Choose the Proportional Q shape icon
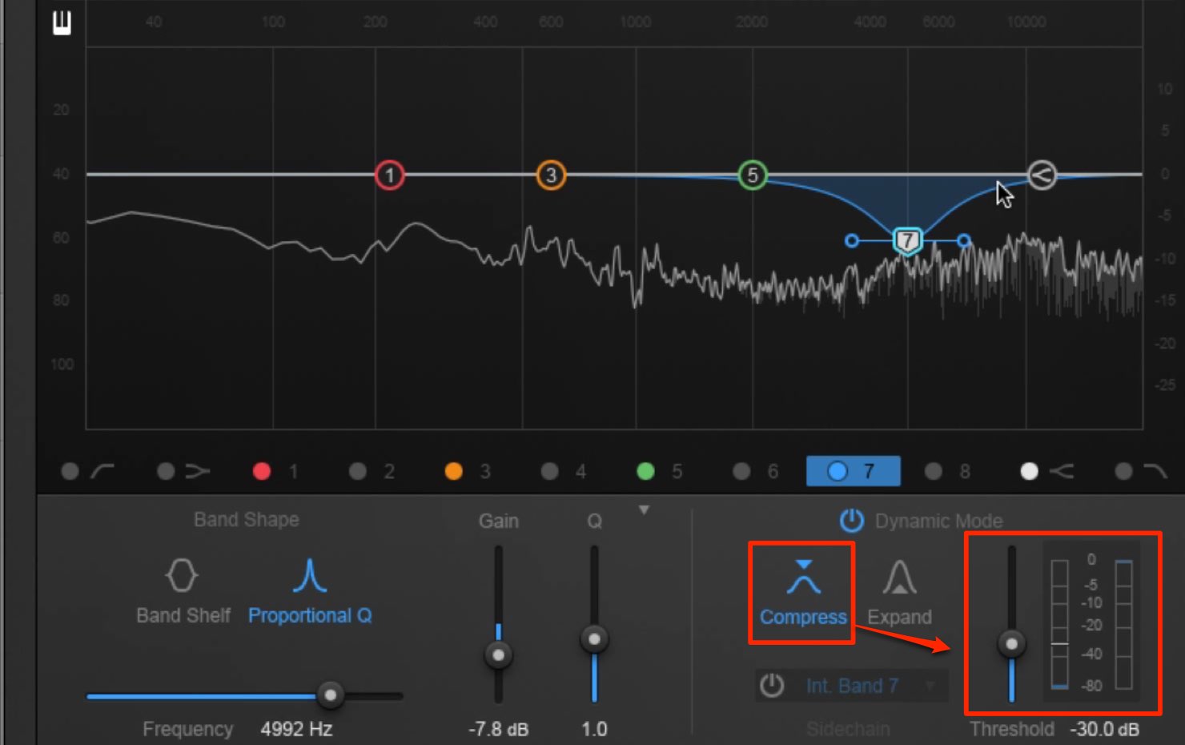Screen dimensions: 1185x745 (x=310, y=575)
